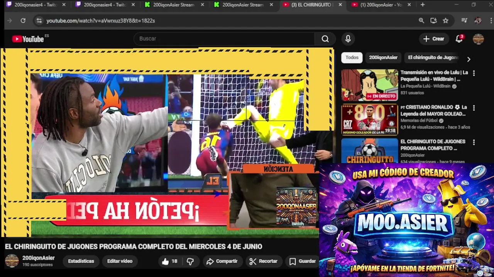Click the Guardar button
The width and height of the screenshot is (494, 277).
click(x=303, y=261)
